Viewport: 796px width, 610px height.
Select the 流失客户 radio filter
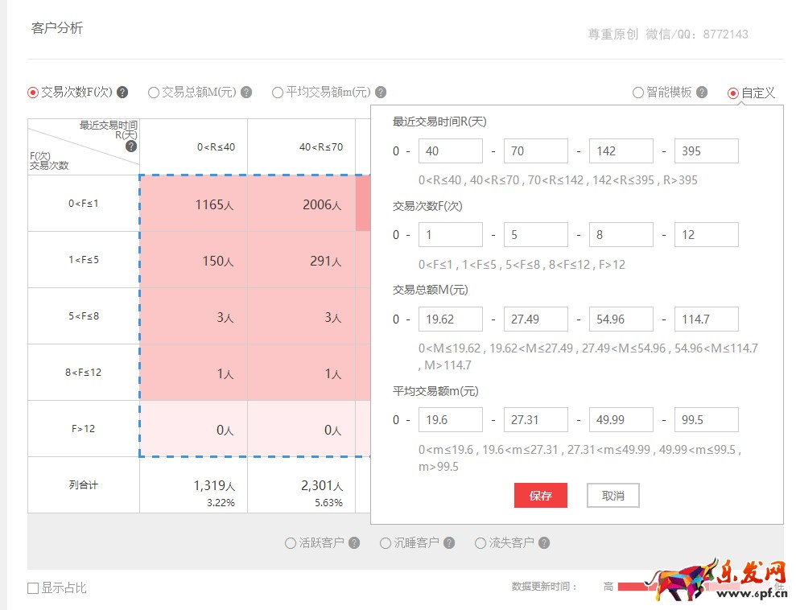tap(480, 543)
